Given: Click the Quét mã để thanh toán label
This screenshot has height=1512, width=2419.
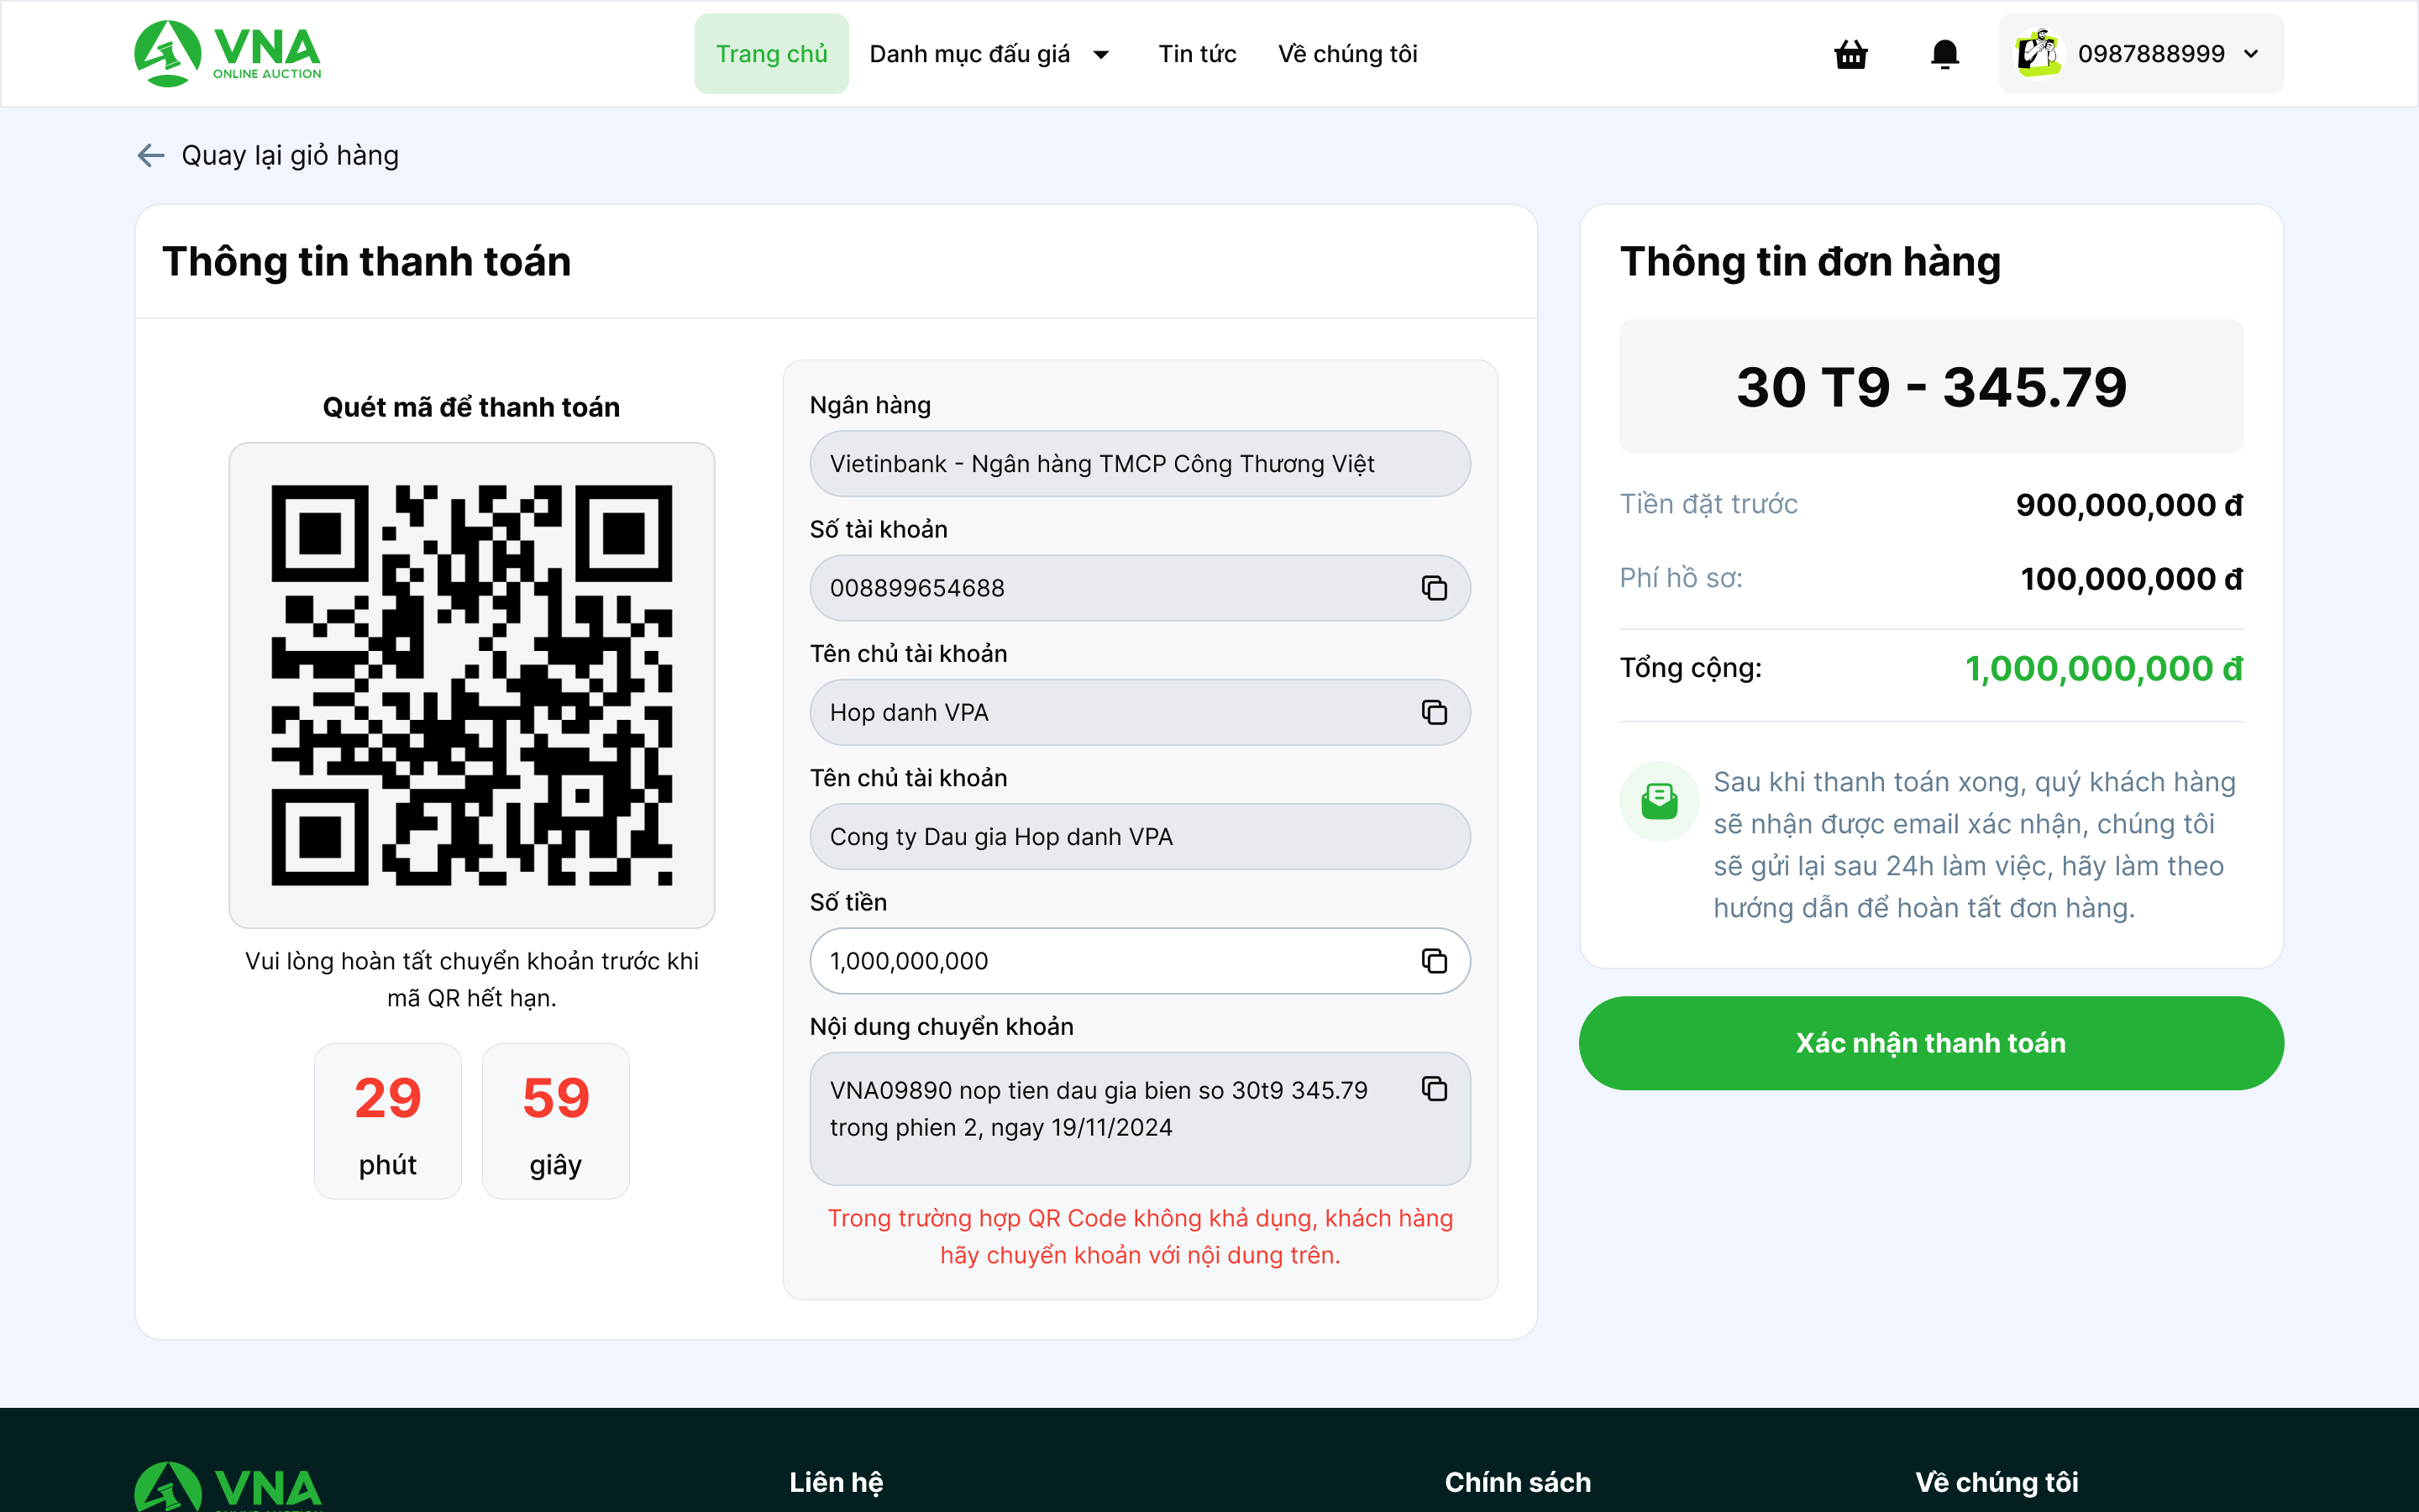Looking at the screenshot, I should tap(471, 407).
